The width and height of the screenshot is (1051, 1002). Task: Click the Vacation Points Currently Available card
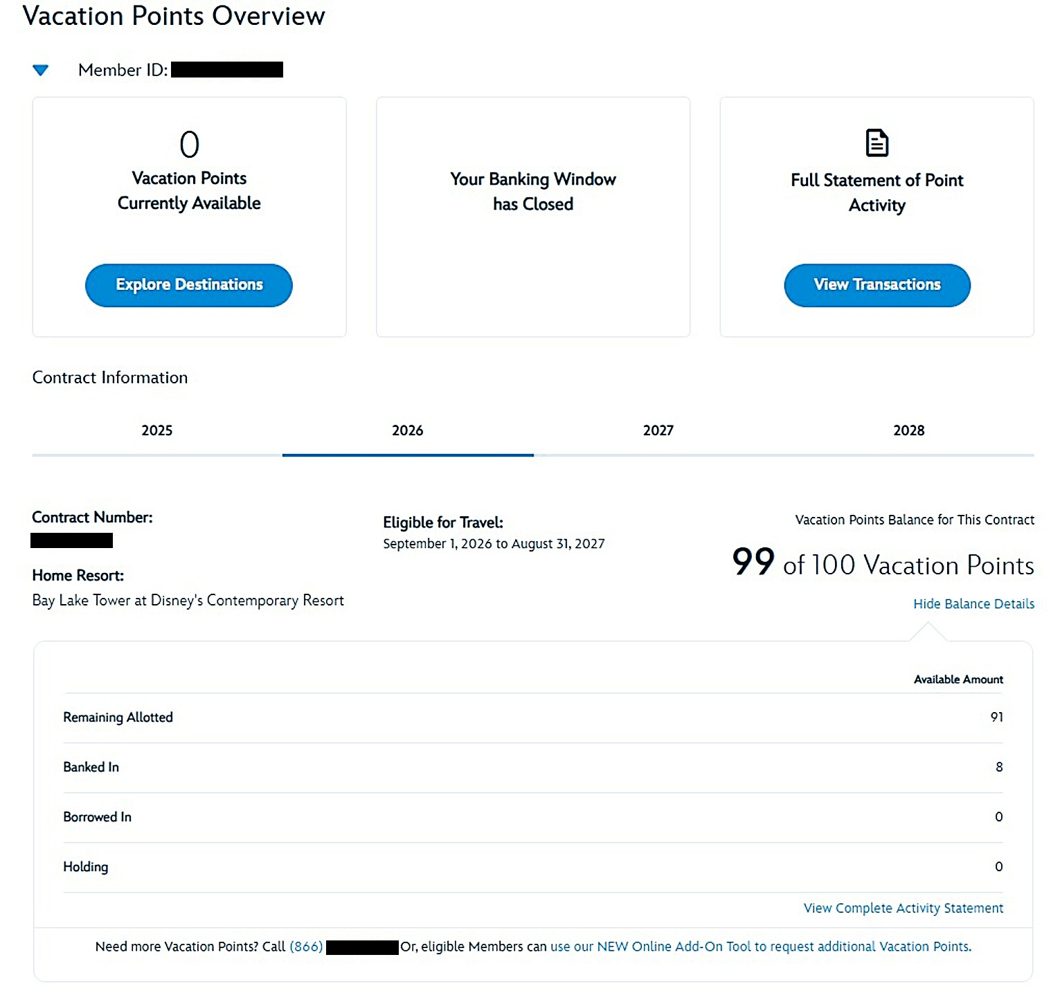tap(189, 217)
